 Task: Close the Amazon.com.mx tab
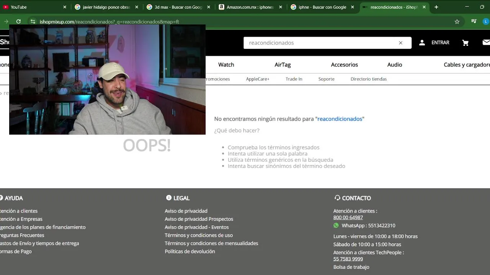(280, 7)
